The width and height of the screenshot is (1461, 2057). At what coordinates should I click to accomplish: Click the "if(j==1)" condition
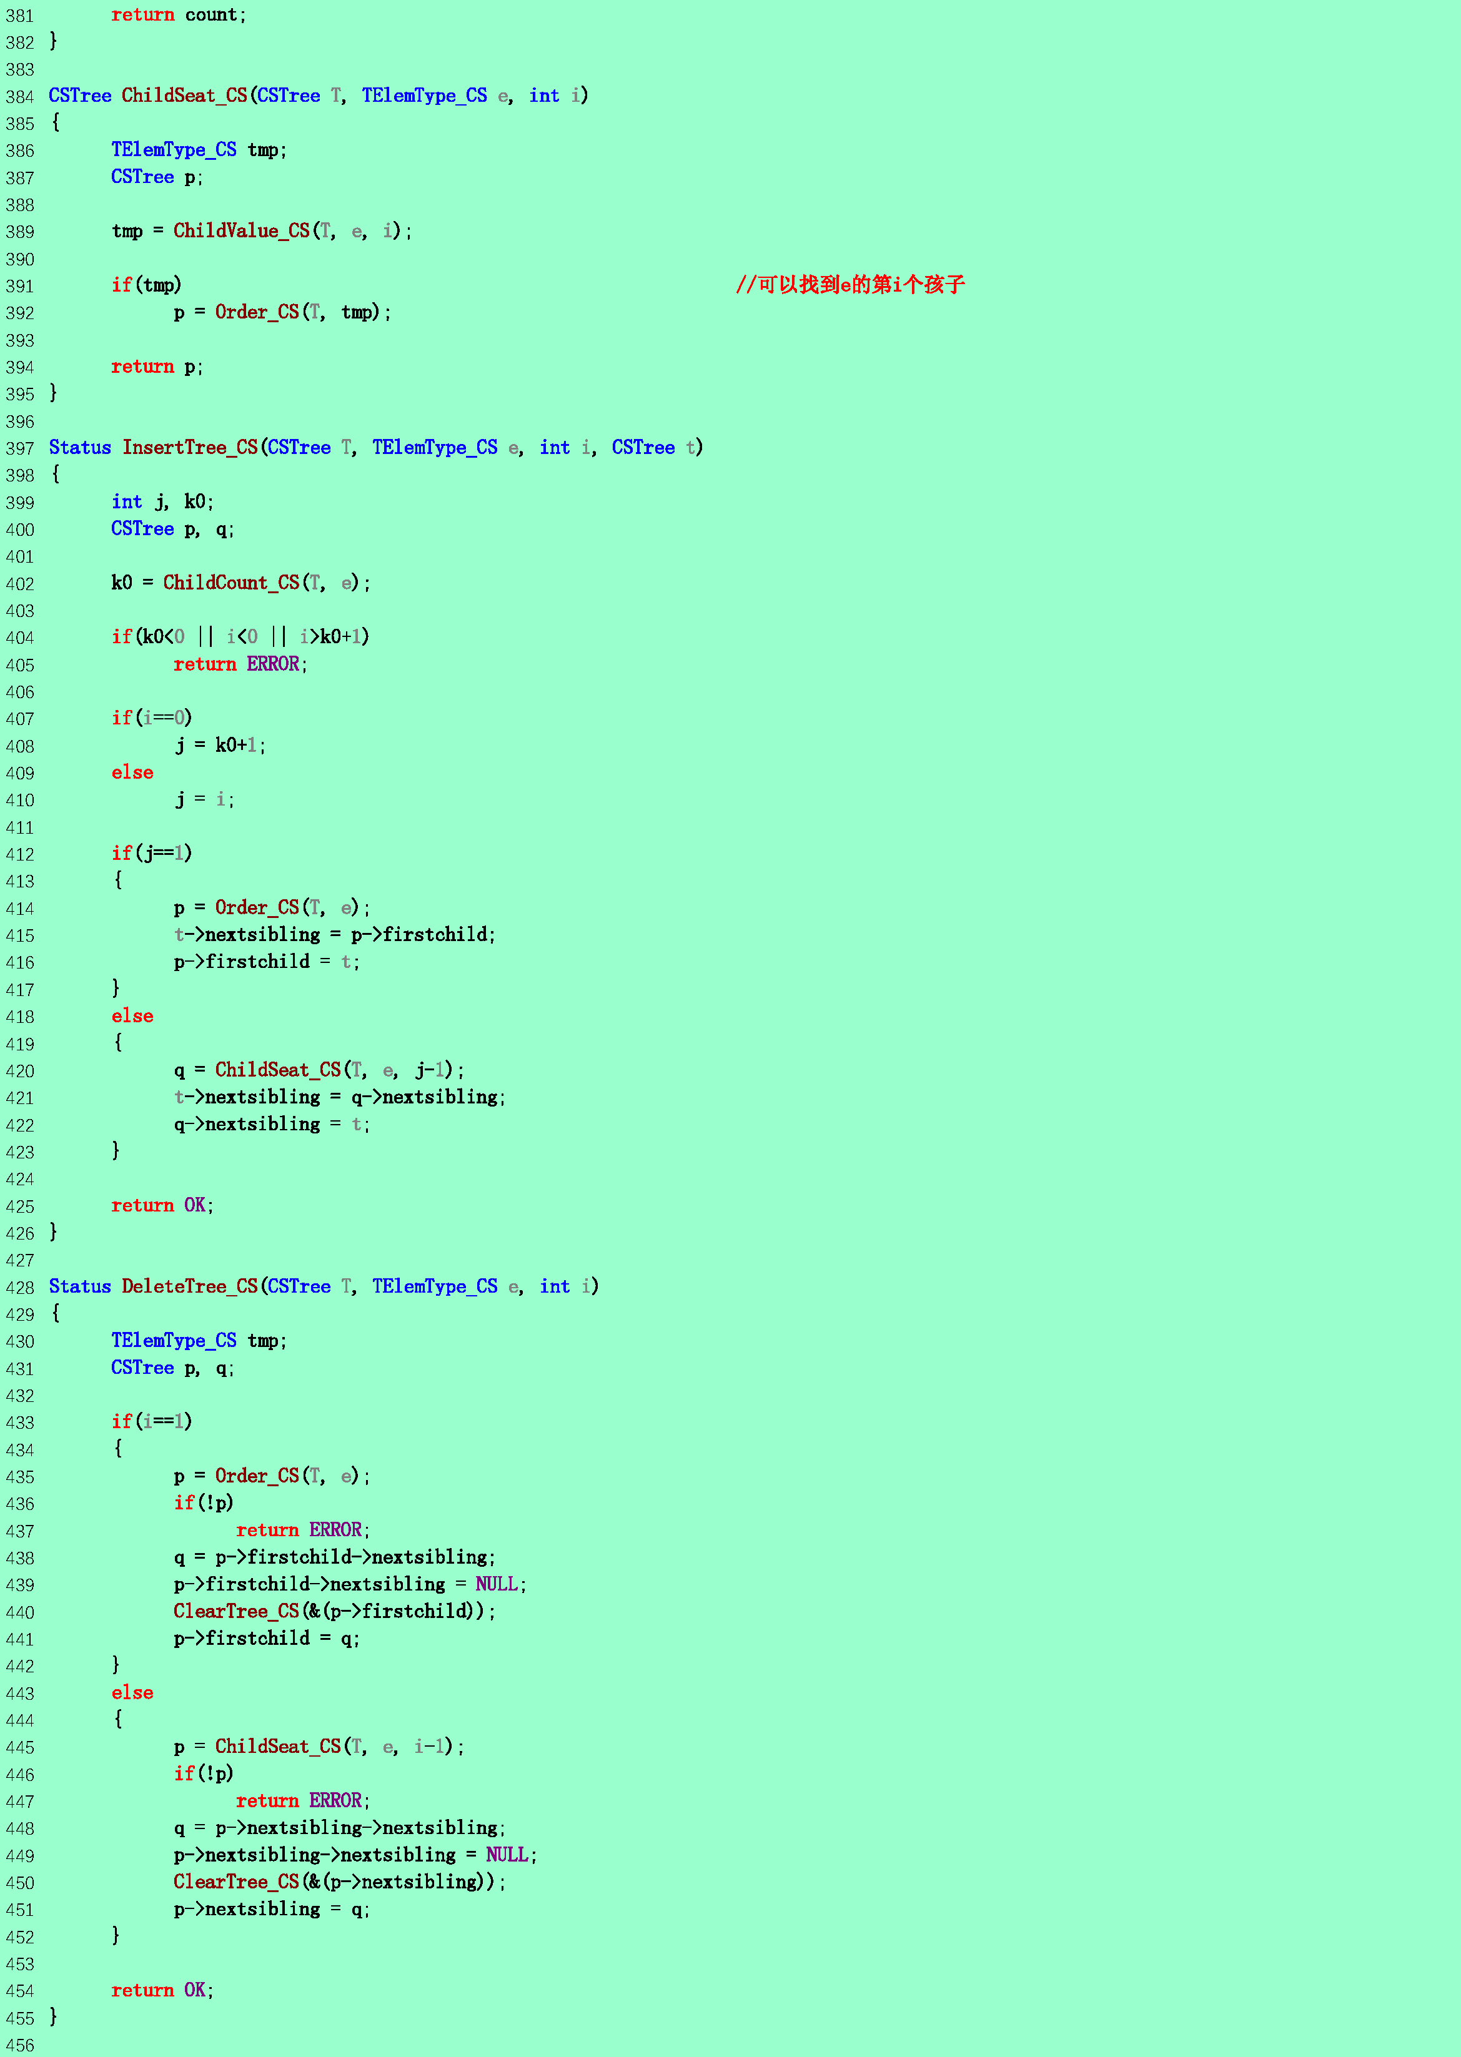tap(152, 854)
